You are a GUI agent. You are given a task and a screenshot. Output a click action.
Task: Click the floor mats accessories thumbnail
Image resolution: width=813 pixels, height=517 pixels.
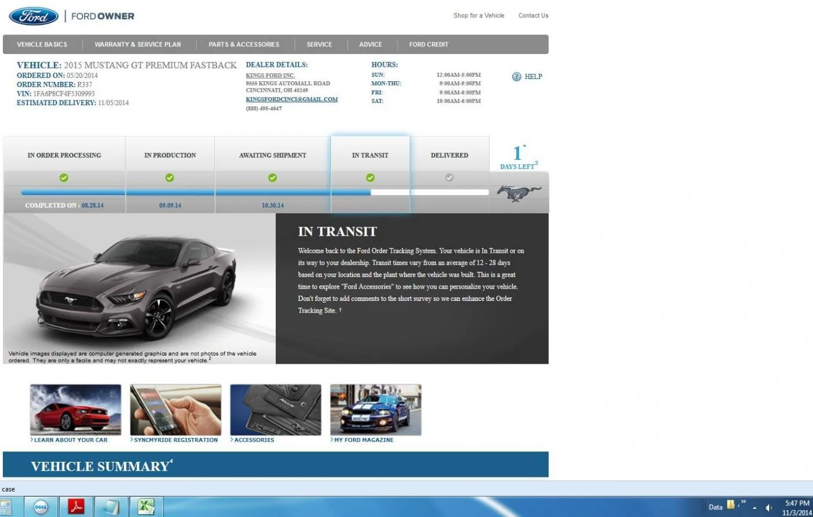(275, 410)
